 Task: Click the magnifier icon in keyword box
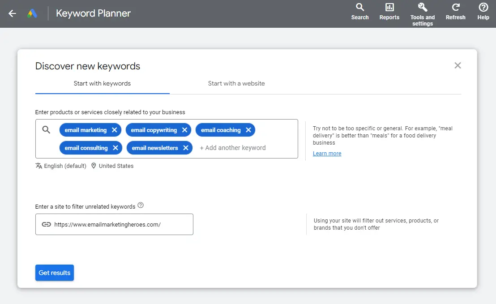[x=46, y=130]
